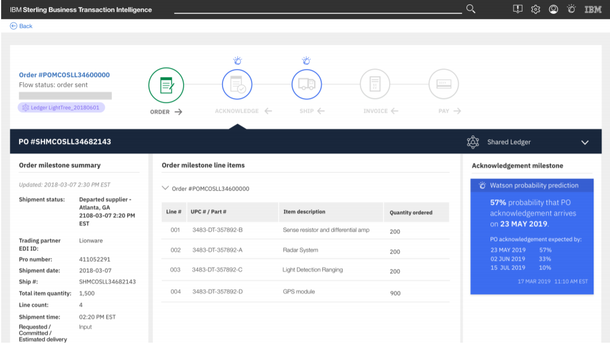Screen dimensions: 610x350
Task: Select the Invoice milestone circle icon
Action: pos(375,84)
